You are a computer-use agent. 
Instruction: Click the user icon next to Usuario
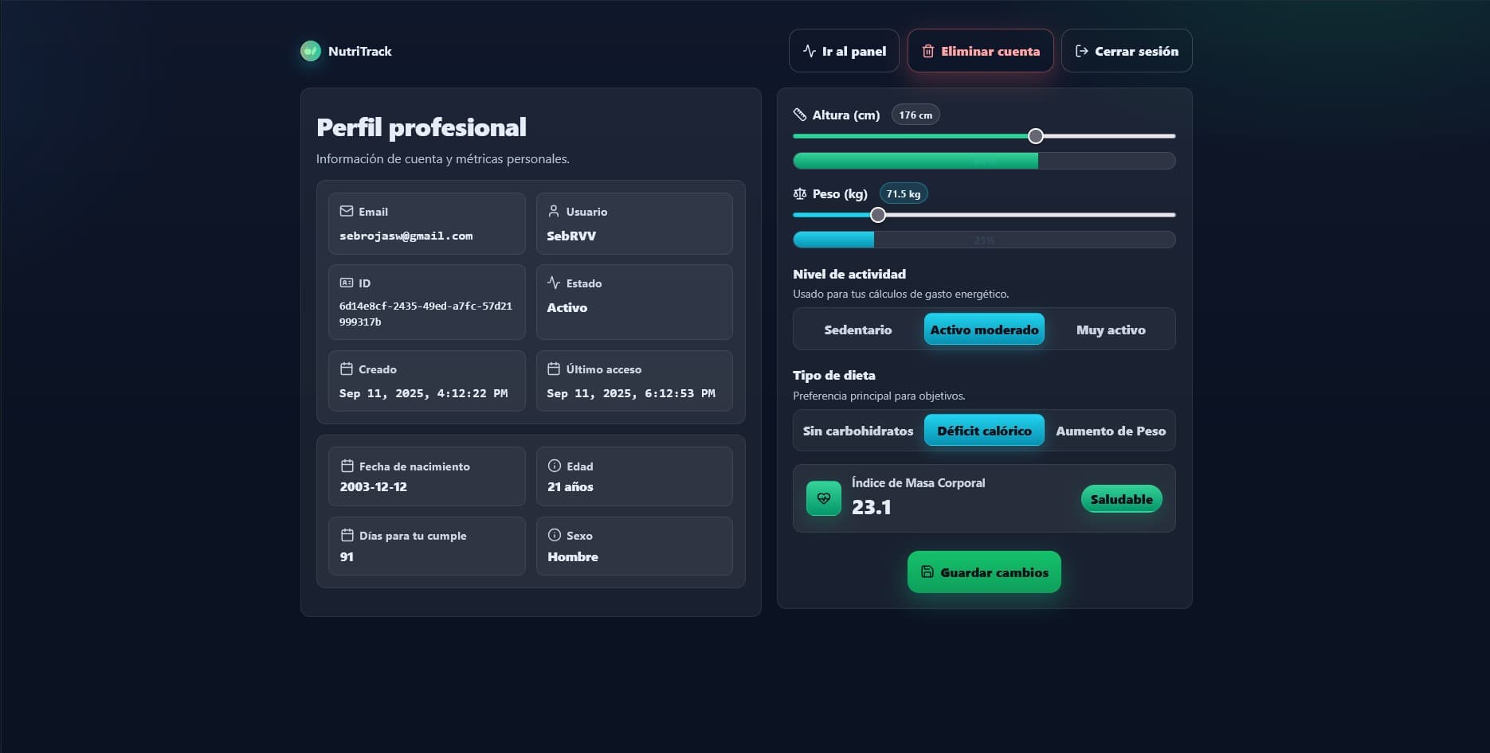pos(555,210)
